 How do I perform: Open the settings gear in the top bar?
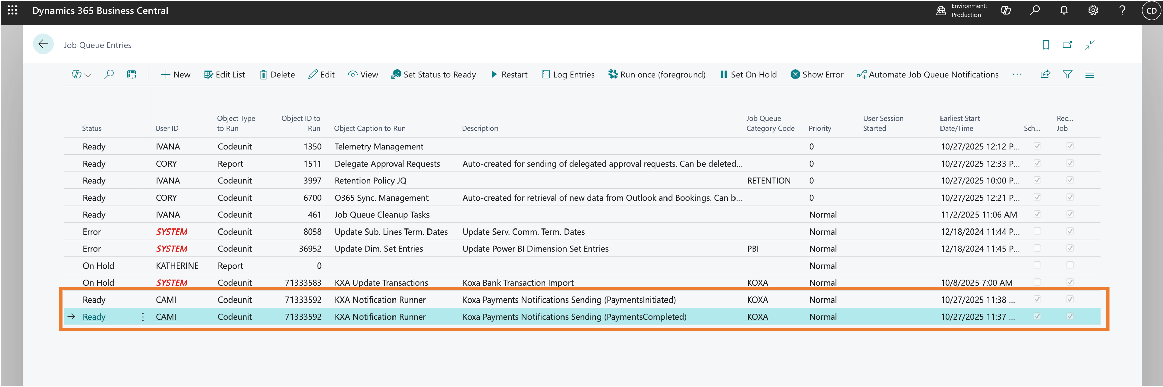pyautogui.click(x=1093, y=10)
